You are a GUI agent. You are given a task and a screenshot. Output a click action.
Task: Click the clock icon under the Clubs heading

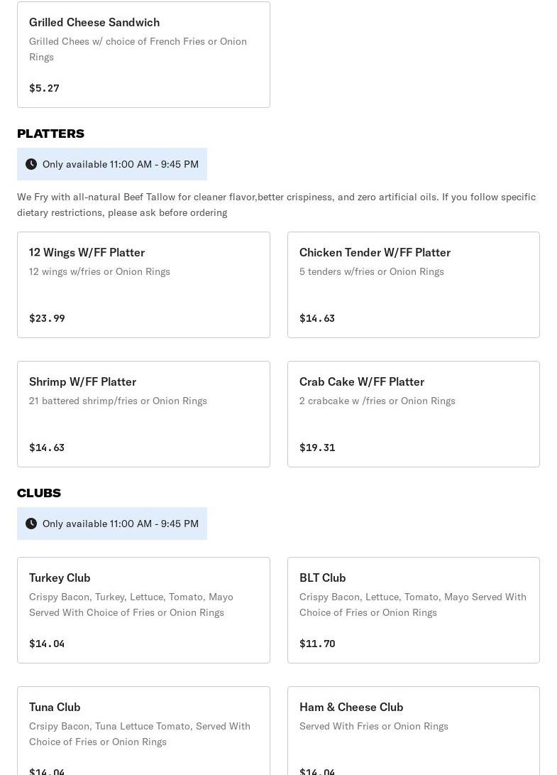[31, 524]
